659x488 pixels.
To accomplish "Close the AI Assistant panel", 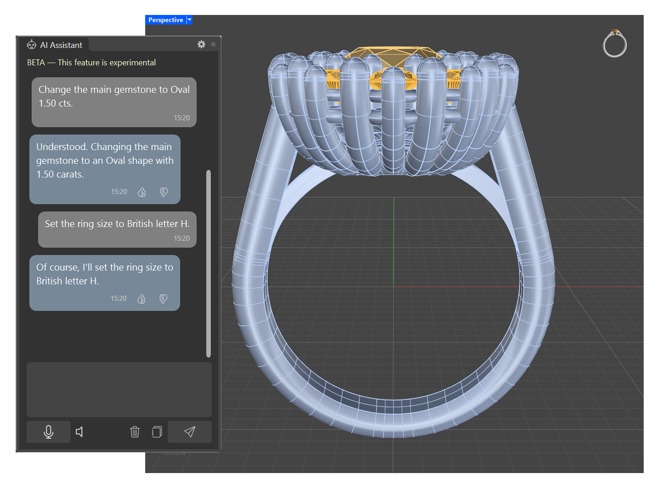I will [x=213, y=44].
